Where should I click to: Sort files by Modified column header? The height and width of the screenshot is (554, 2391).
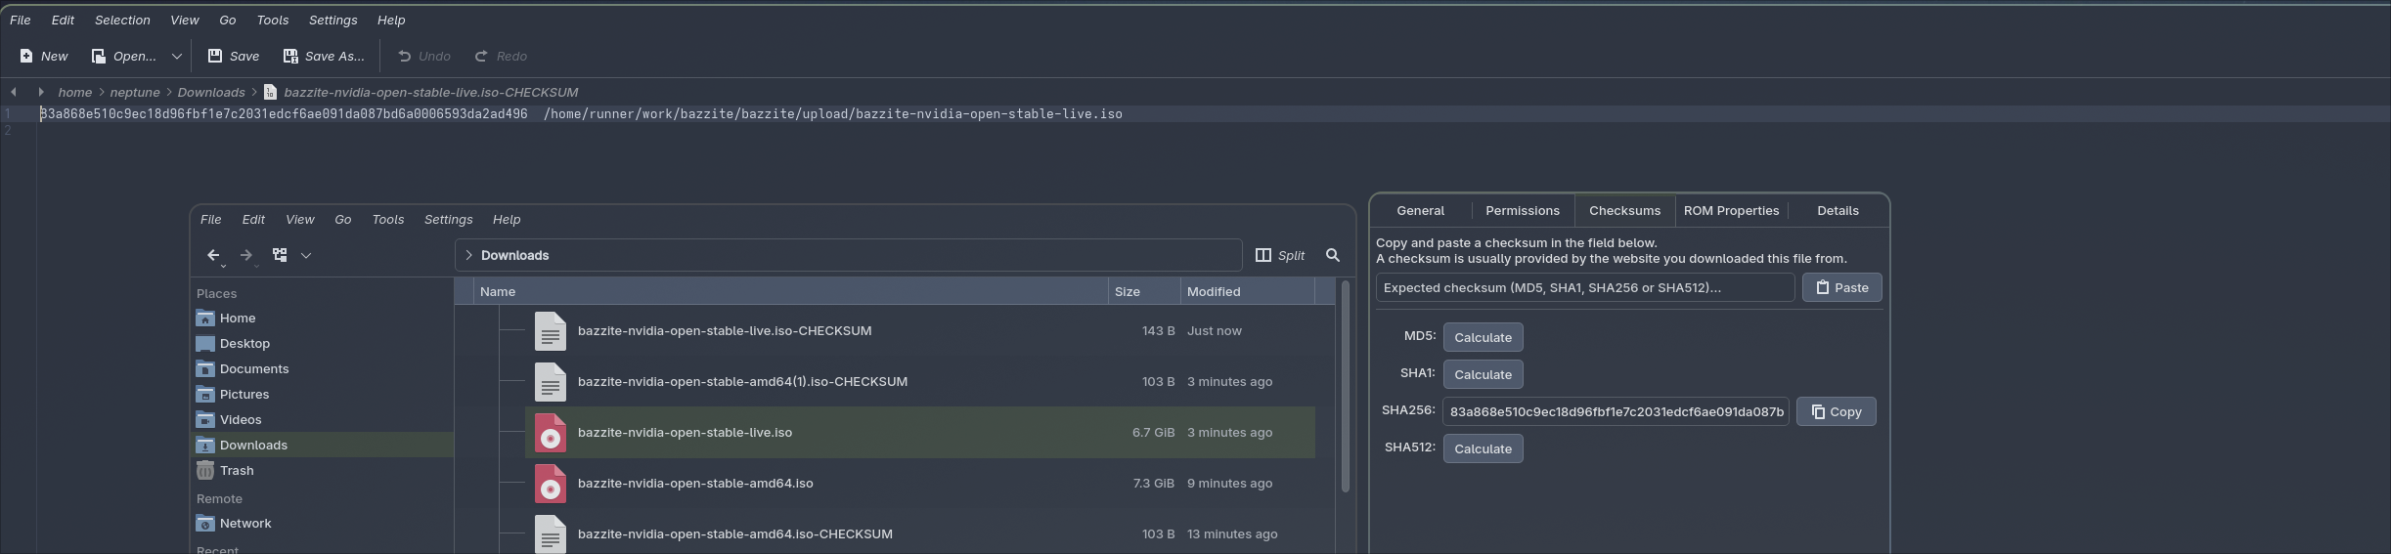pyautogui.click(x=1248, y=291)
